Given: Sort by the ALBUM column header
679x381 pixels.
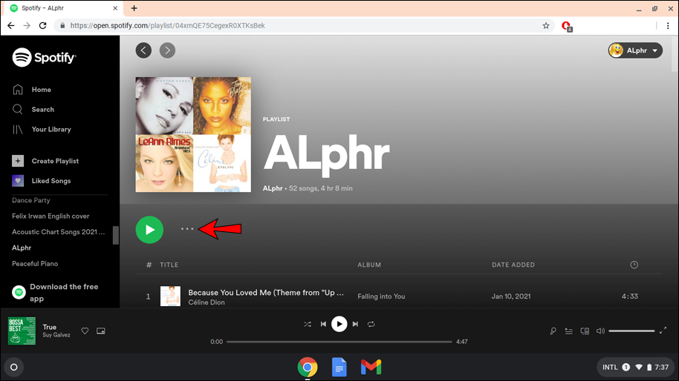Looking at the screenshot, I should tap(369, 265).
